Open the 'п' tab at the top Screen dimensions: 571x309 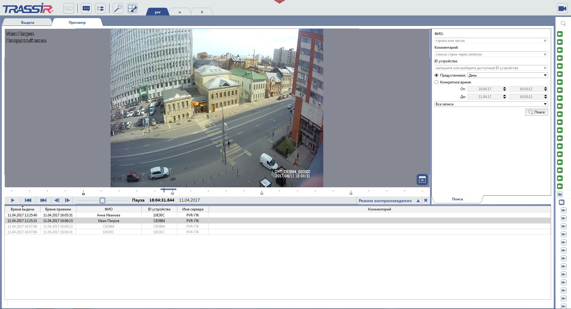pyautogui.click(x=180, y=12)
